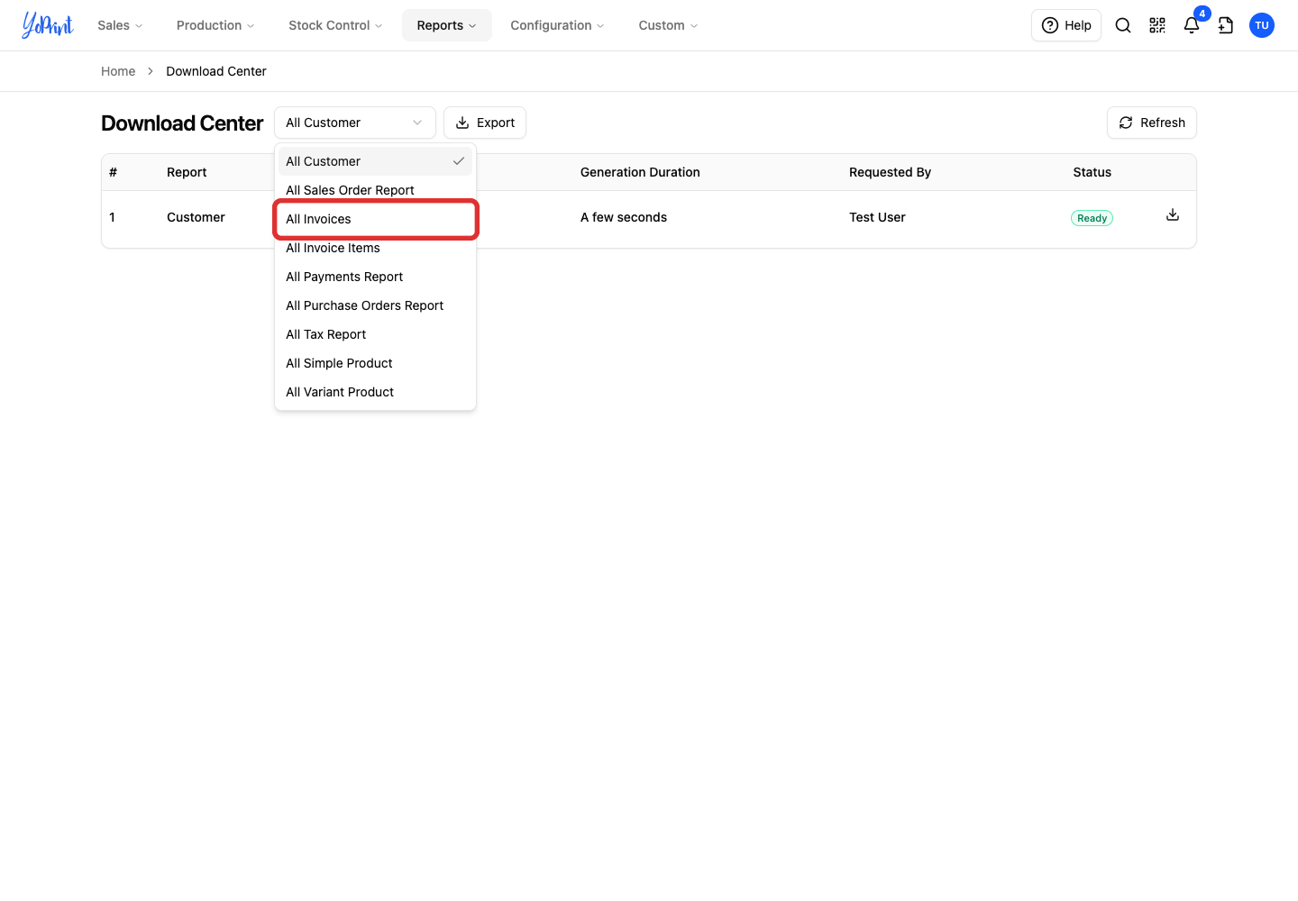
Task: Click the Customer report name cell
Action: (x=196, y=217)
